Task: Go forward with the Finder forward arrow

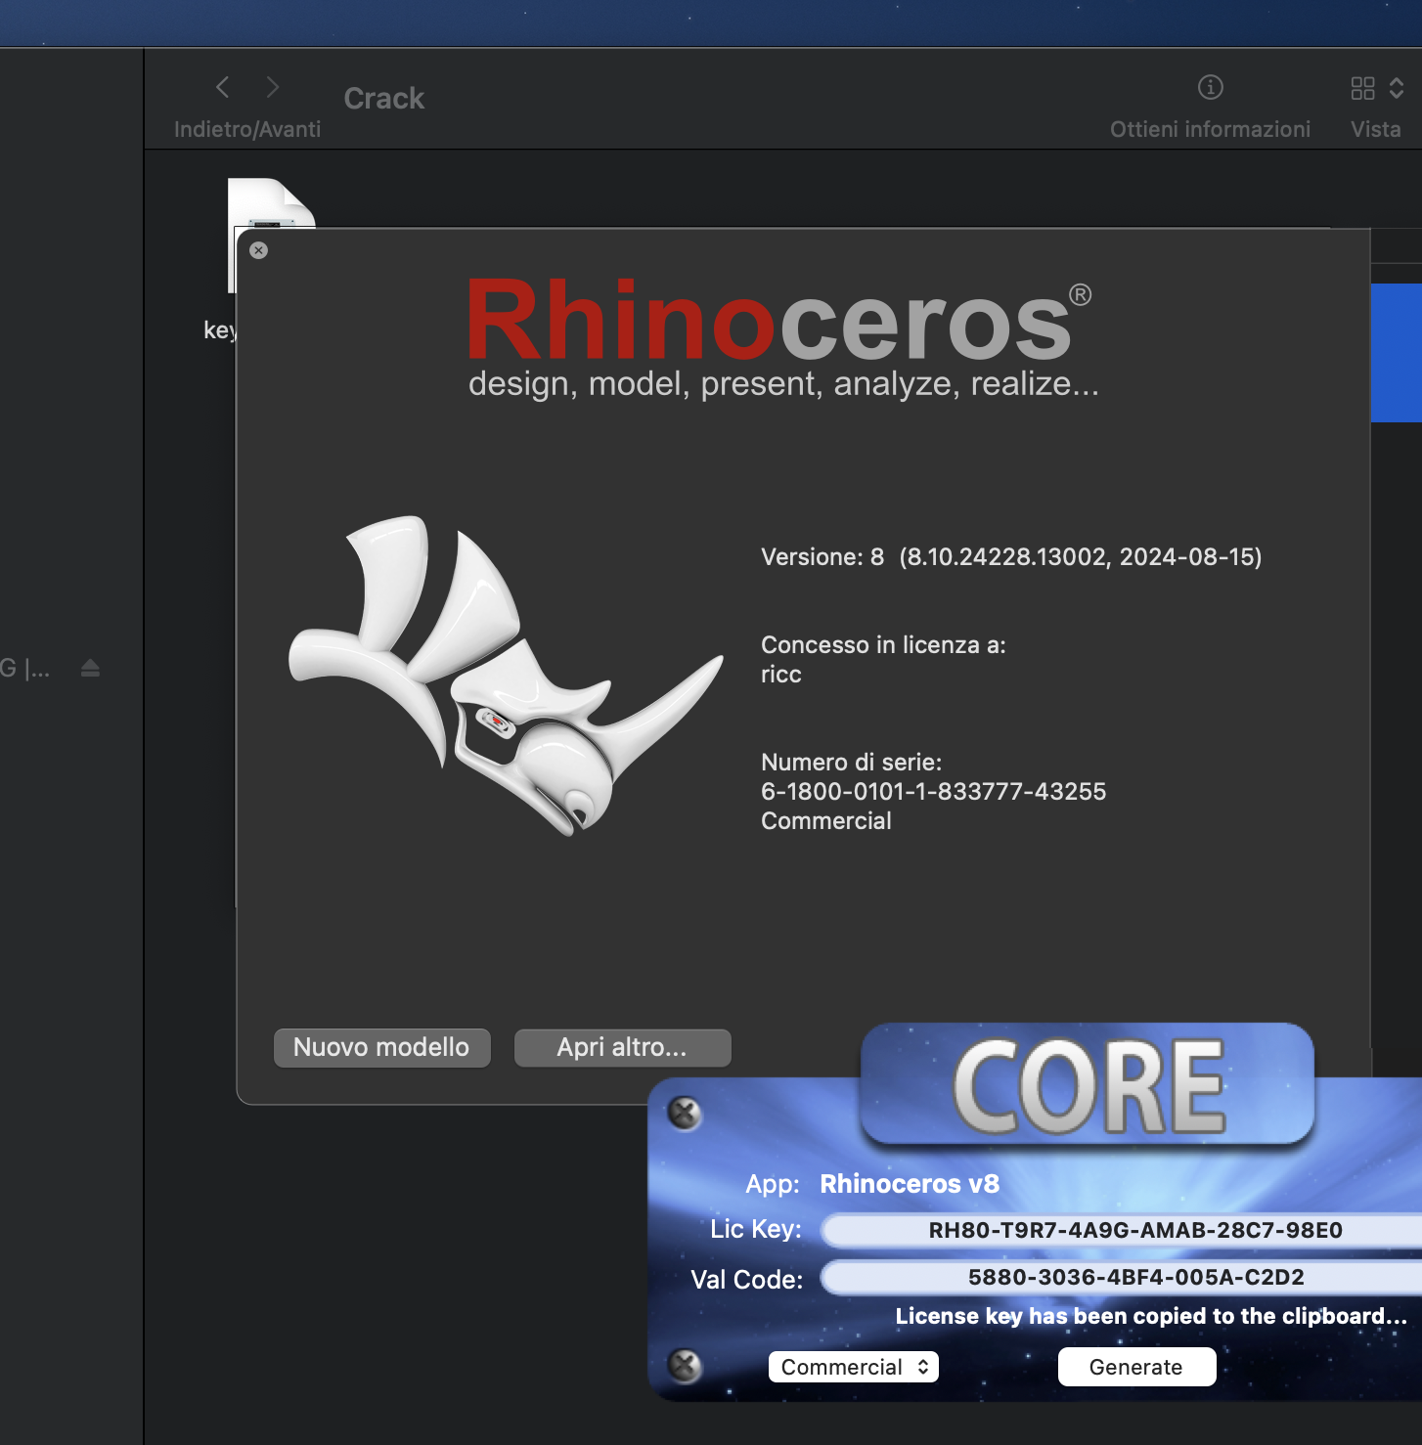Action: point(273,87)
